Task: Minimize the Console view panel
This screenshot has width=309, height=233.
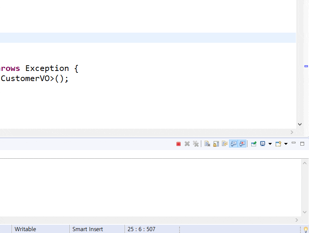Action: (x=294, y=143)
